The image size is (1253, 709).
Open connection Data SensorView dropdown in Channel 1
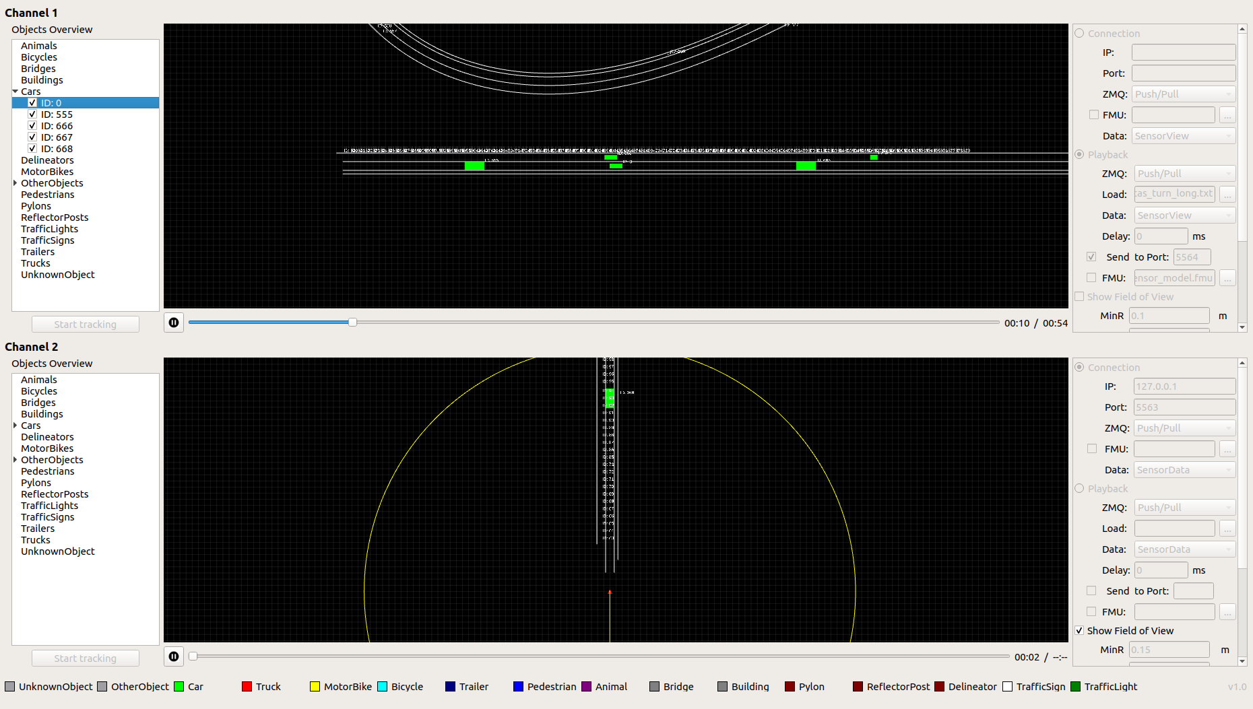(x=1184, y=136)
